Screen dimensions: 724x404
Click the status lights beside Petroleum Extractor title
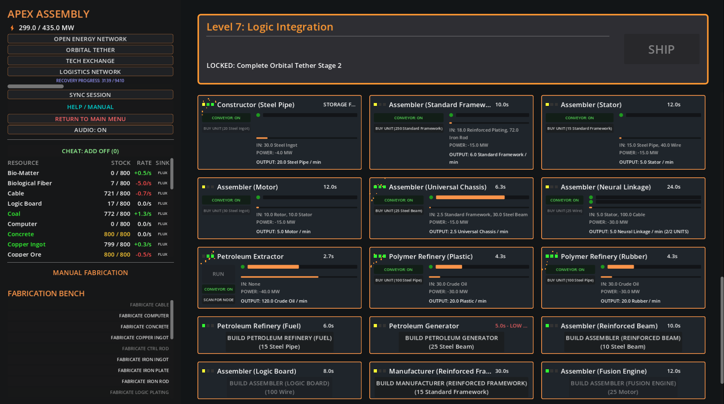tap(208, 257)
